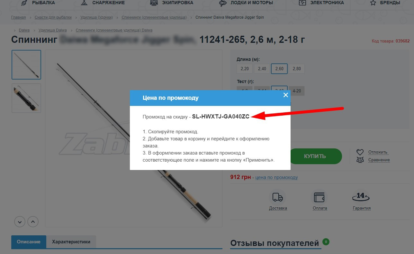Open the Доставка truck icon
The width and height of the screenshot is (414, 254).
point(277,197)
